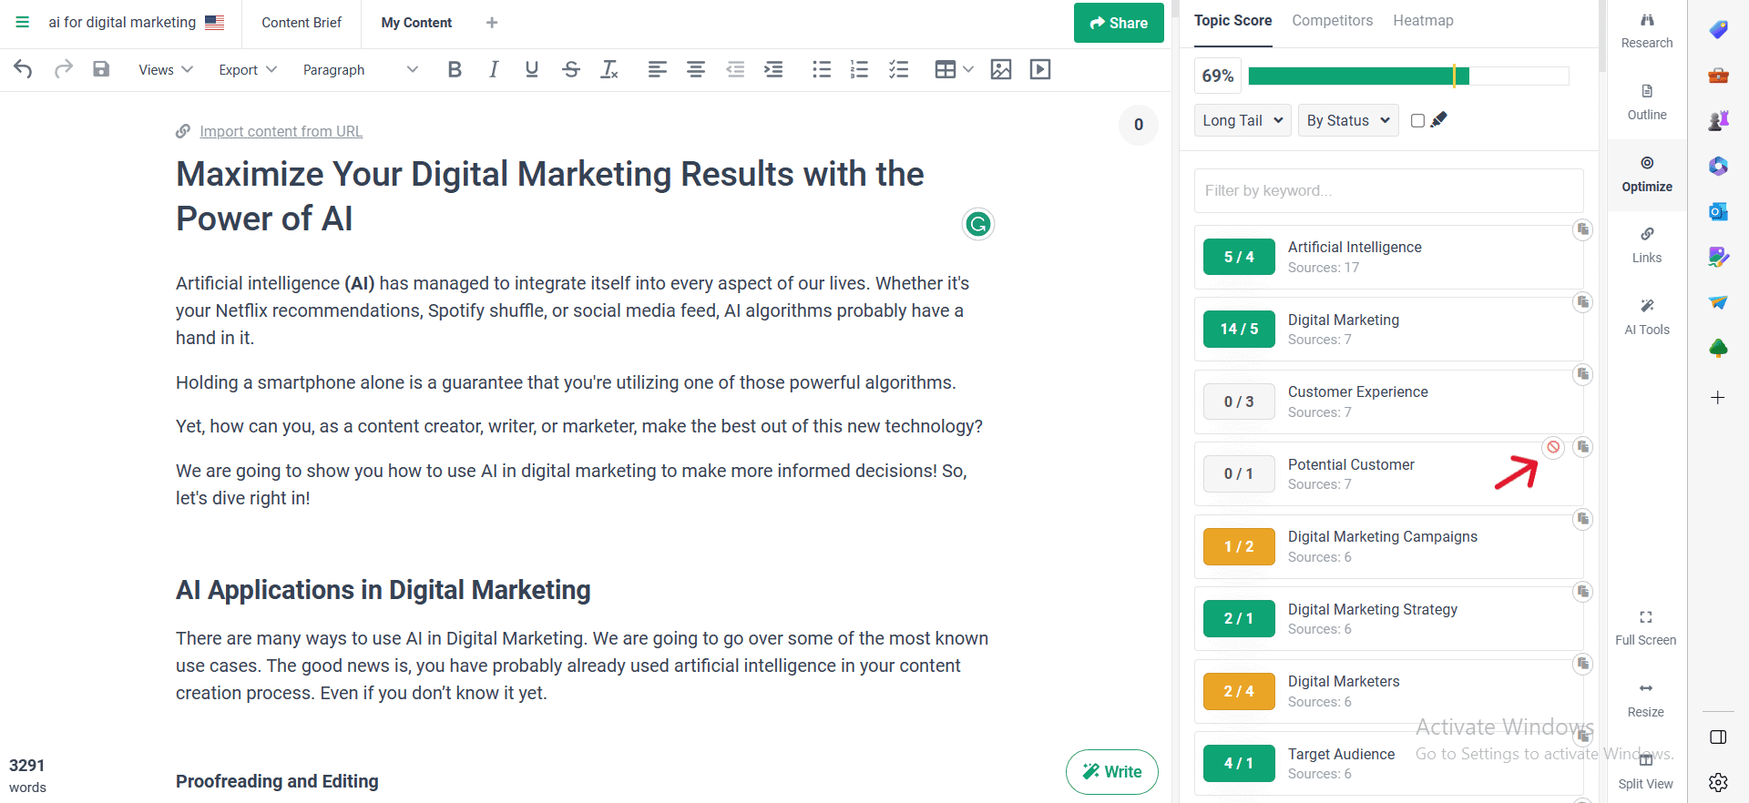Expand the By Status dropdown
The height and width of the screenshot is (803, 1749).
click(x=1347, y=120)
